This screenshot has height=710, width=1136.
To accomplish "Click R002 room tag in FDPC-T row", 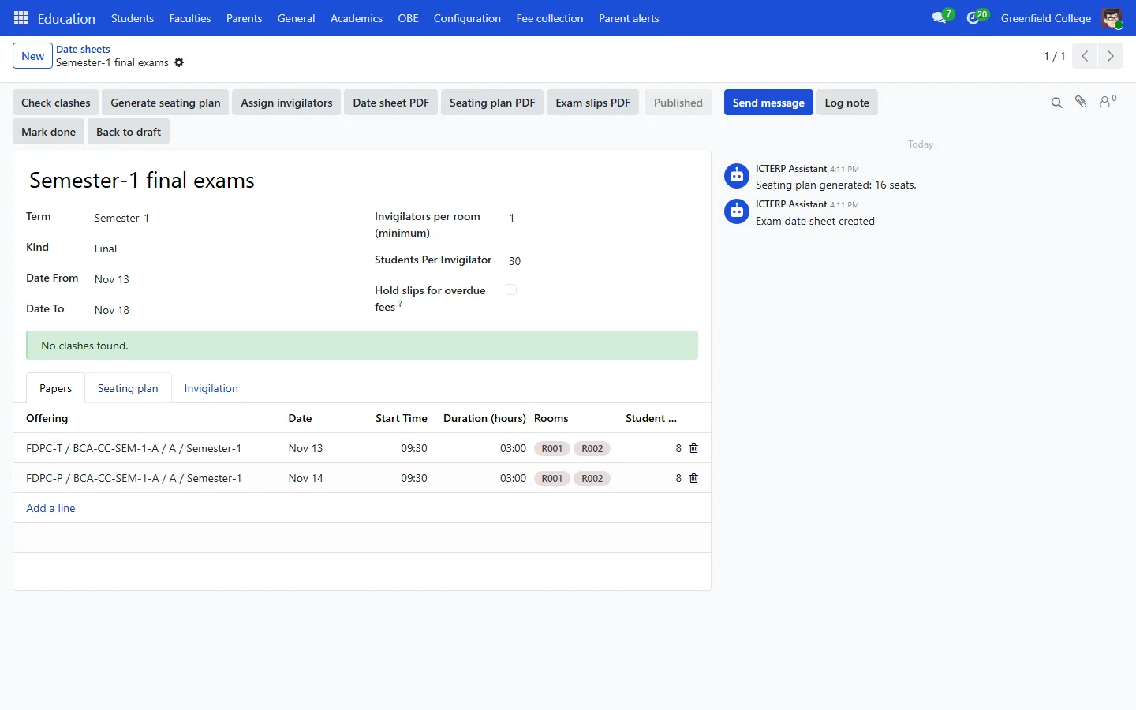I will (x=592, y=448).
